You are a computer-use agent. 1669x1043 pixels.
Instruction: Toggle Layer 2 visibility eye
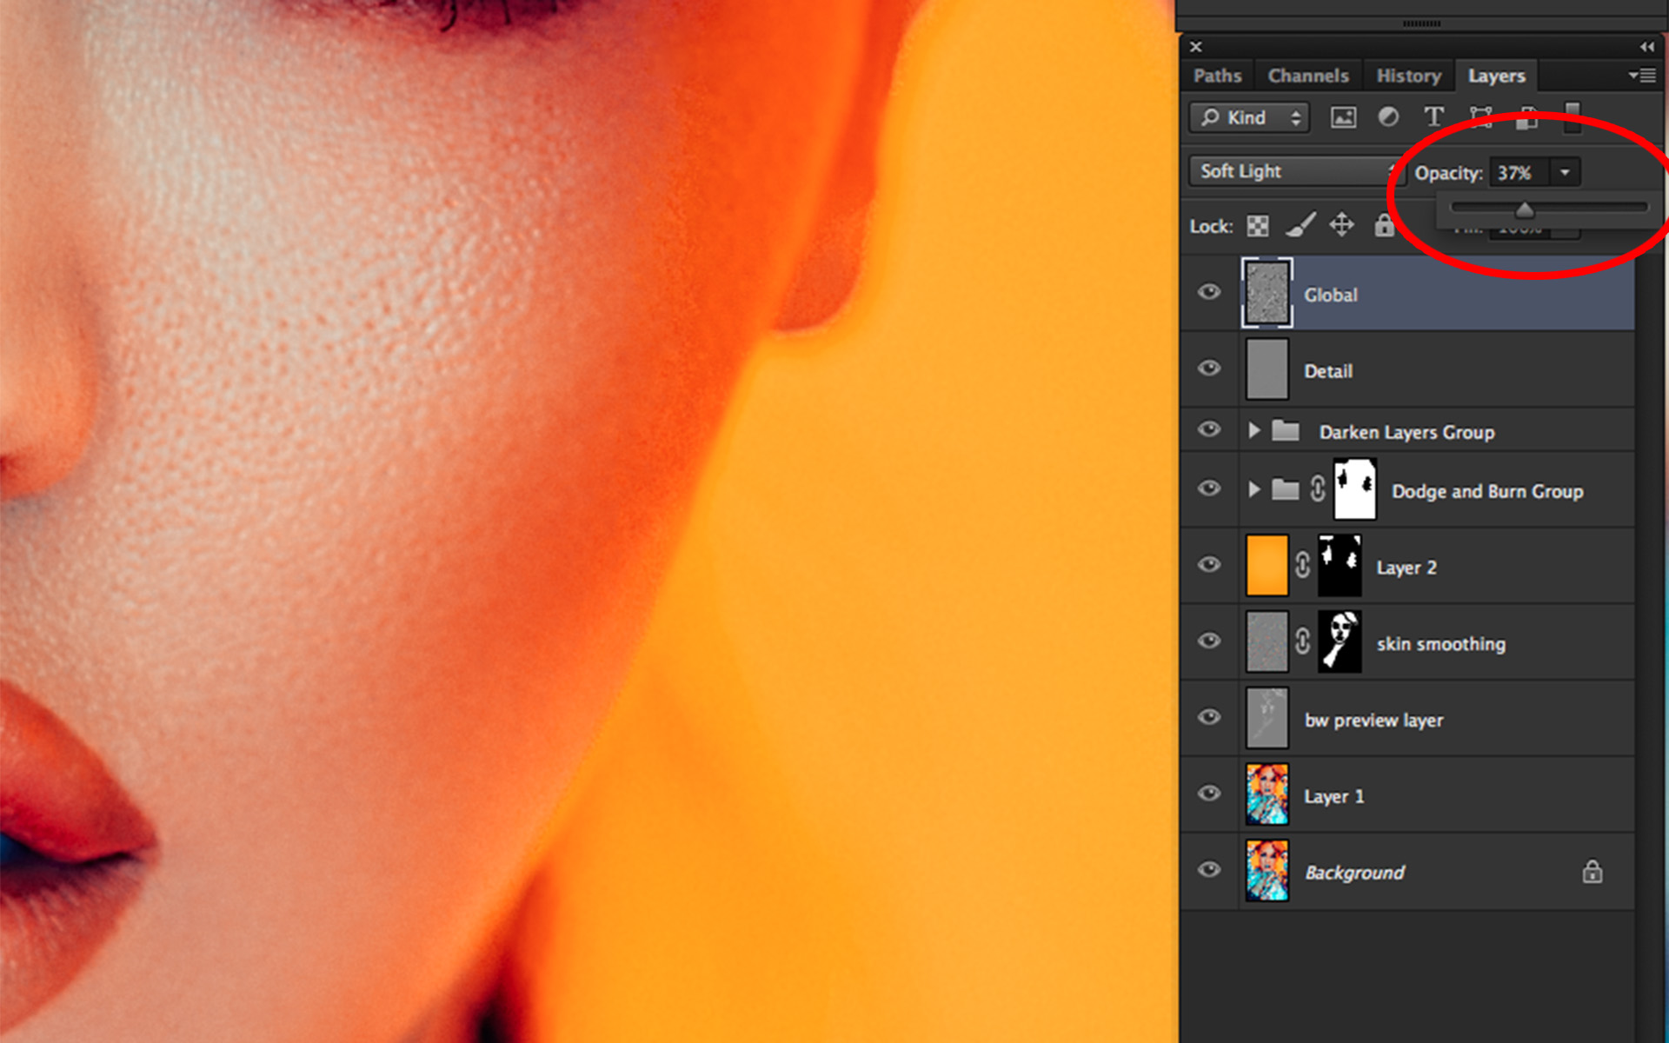point(1209,565)
